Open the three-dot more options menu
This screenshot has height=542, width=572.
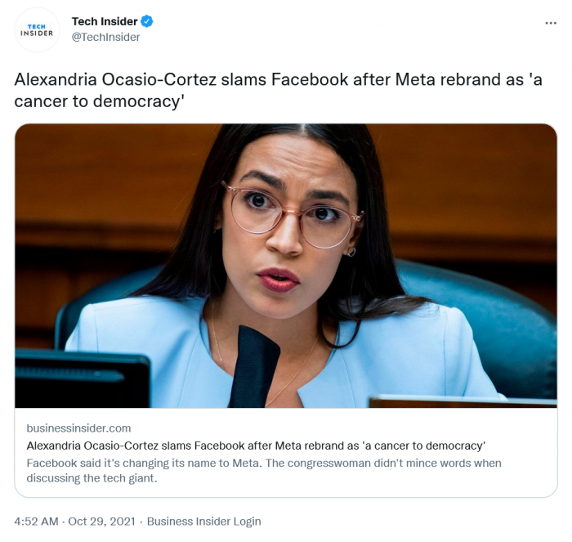(x=551, y=23)
